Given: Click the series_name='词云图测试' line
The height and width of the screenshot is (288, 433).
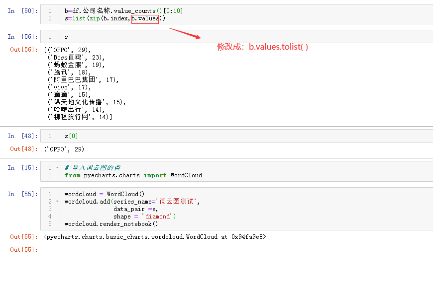Looking at the screenshot, I should click(132, 202).
